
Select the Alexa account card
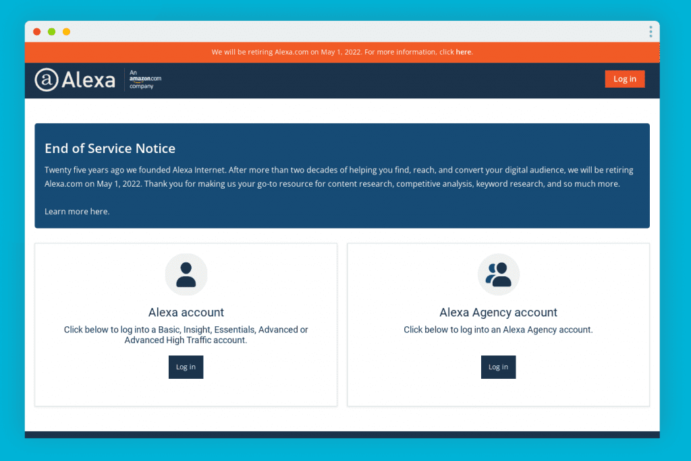click(x=186, y=324)
